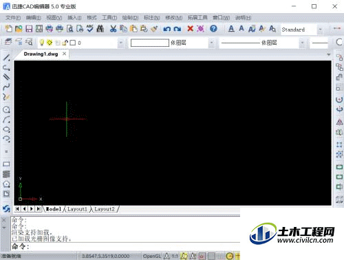Click the Open file folder icon
This screenshot has width=344, height=260.
(x=19, y=29)
